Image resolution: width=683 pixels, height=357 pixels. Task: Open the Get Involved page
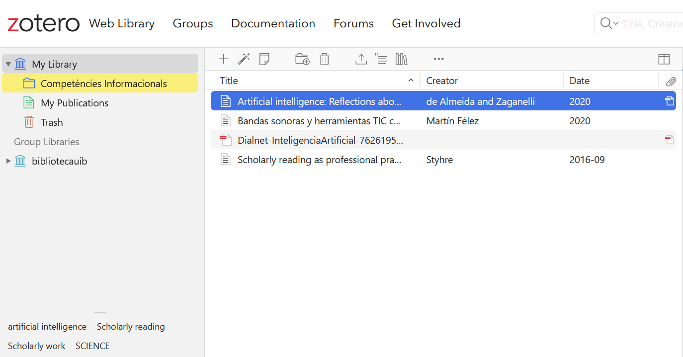426,23
